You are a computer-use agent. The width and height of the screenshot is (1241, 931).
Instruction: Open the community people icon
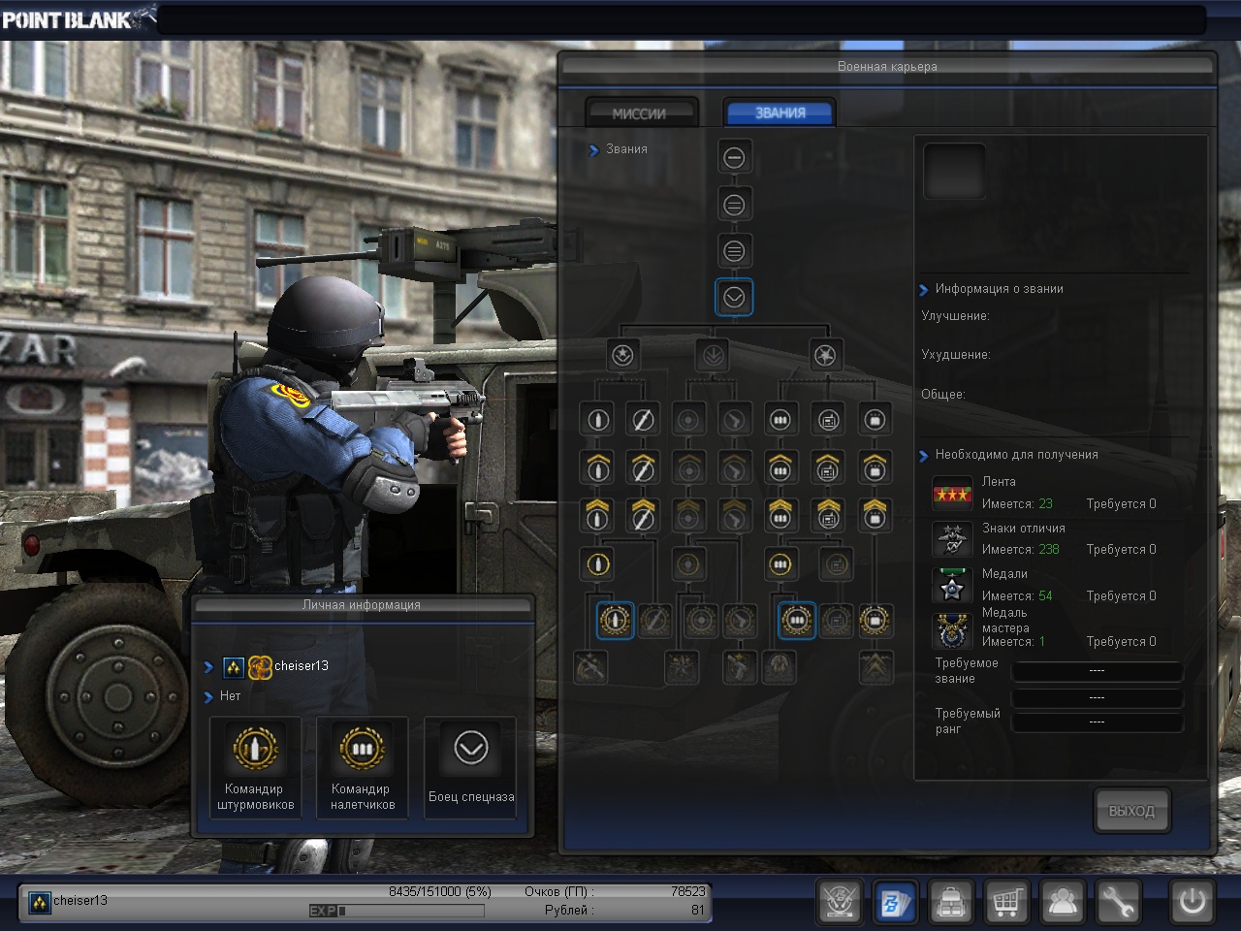1064,902
